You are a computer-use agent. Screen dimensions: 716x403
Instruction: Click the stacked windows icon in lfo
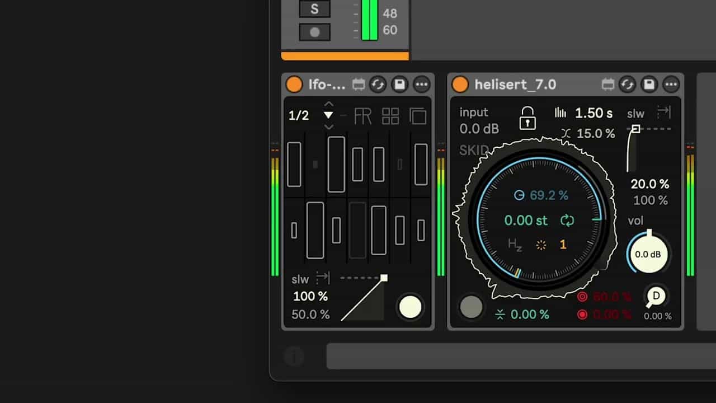418,116
